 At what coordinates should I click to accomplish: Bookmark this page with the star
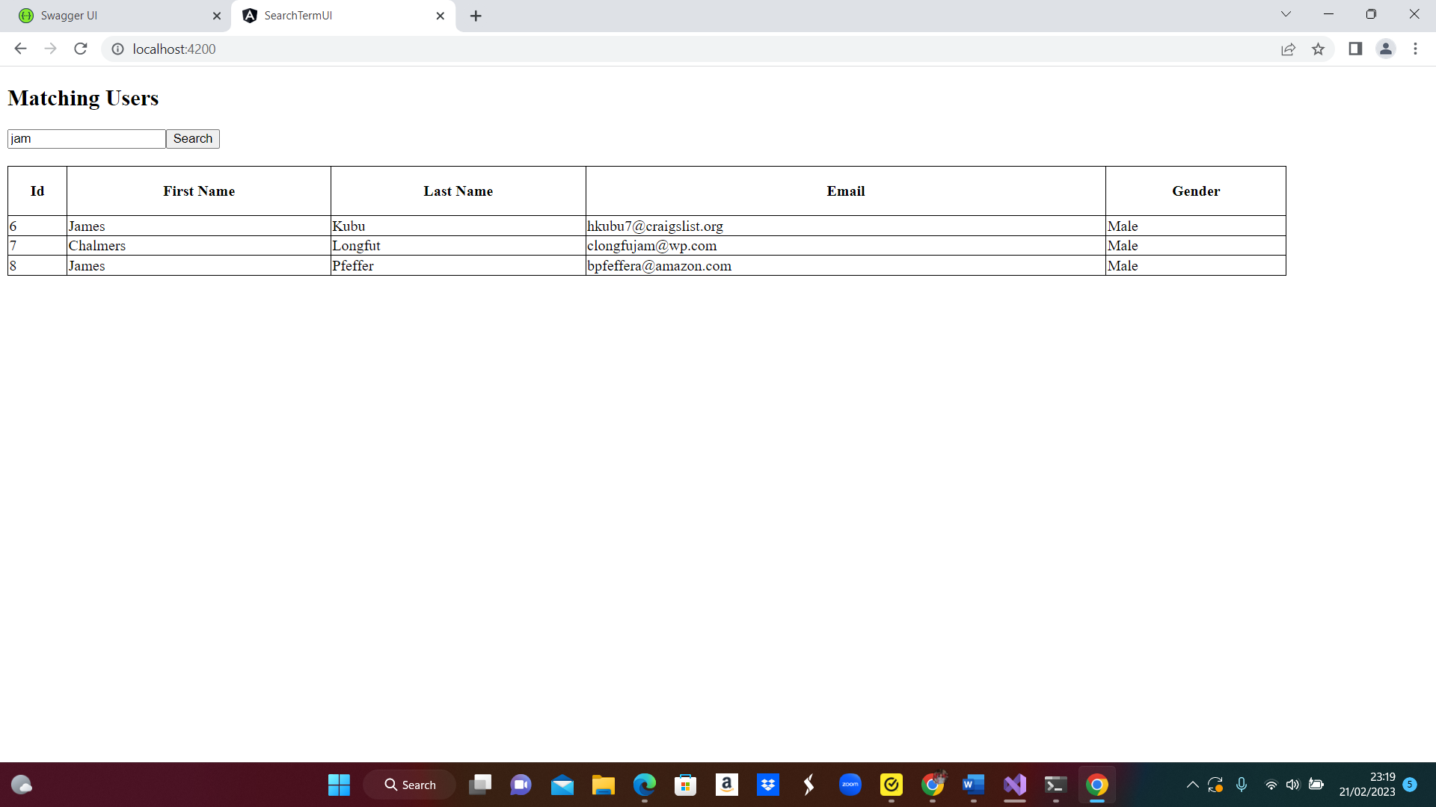1318,49
